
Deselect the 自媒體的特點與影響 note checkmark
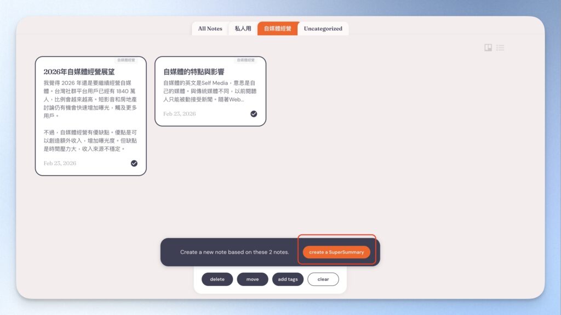coord(254,114)
